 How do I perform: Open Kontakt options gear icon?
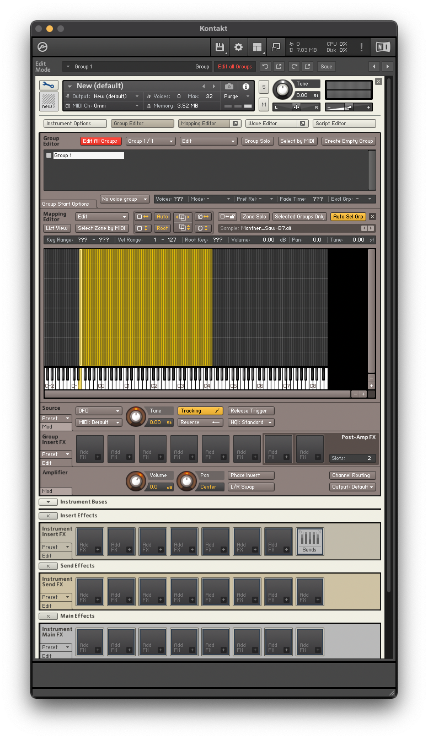click(238, 47)
